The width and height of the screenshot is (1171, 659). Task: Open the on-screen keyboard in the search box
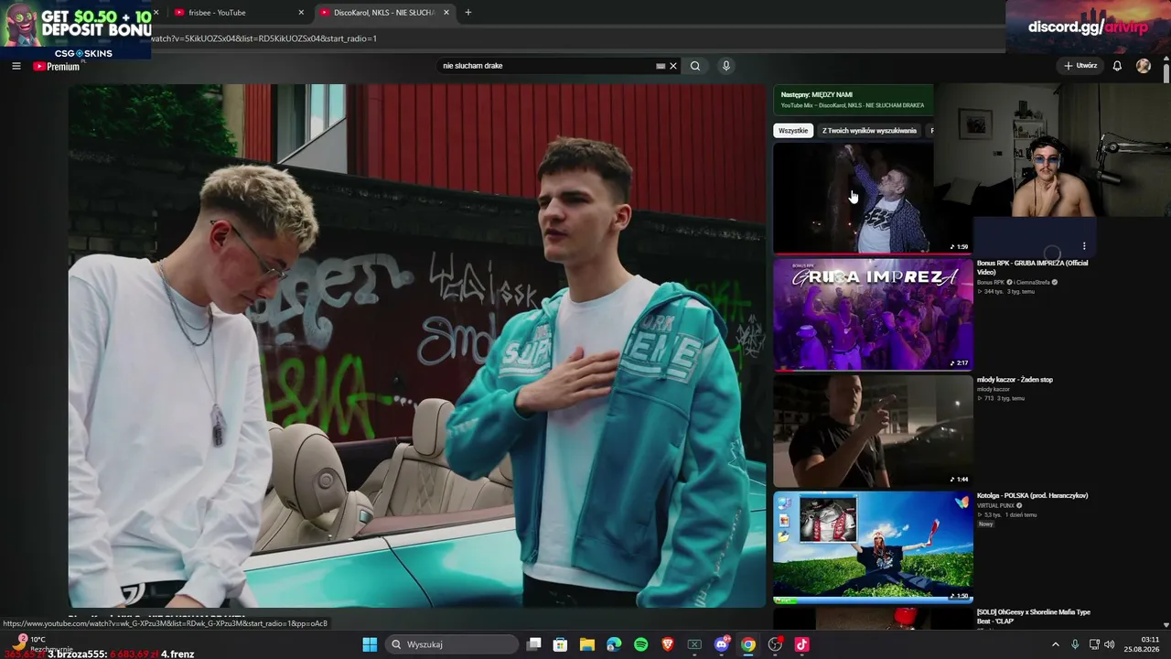coord(661,66)
